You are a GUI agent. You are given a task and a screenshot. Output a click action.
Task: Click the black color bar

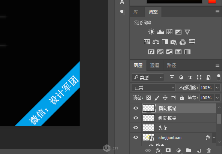click(x=174, y=1)
